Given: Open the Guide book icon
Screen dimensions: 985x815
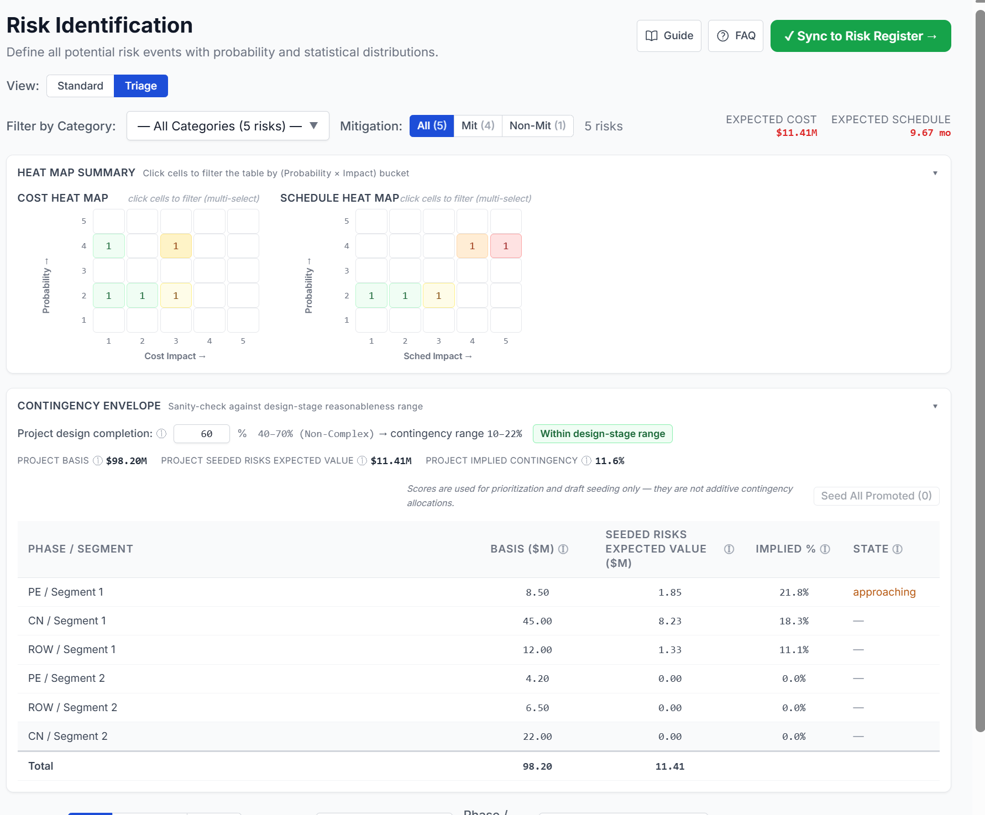Looking at the screenshot, I should coord(652,36).
